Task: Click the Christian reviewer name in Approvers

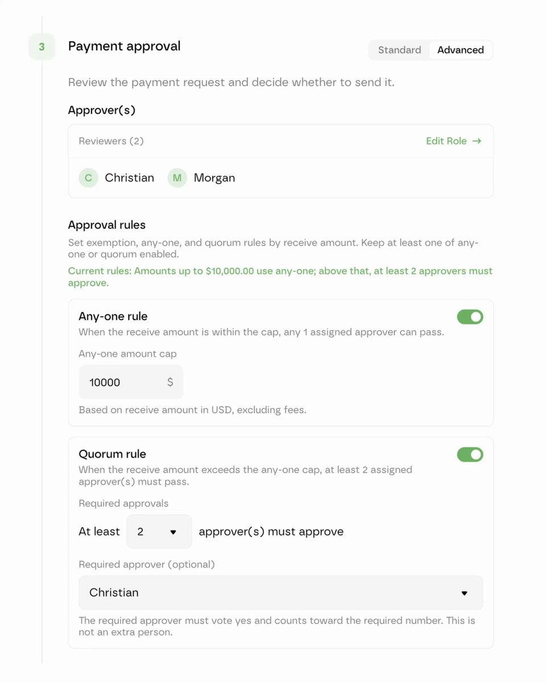Action: pos(129,178)
